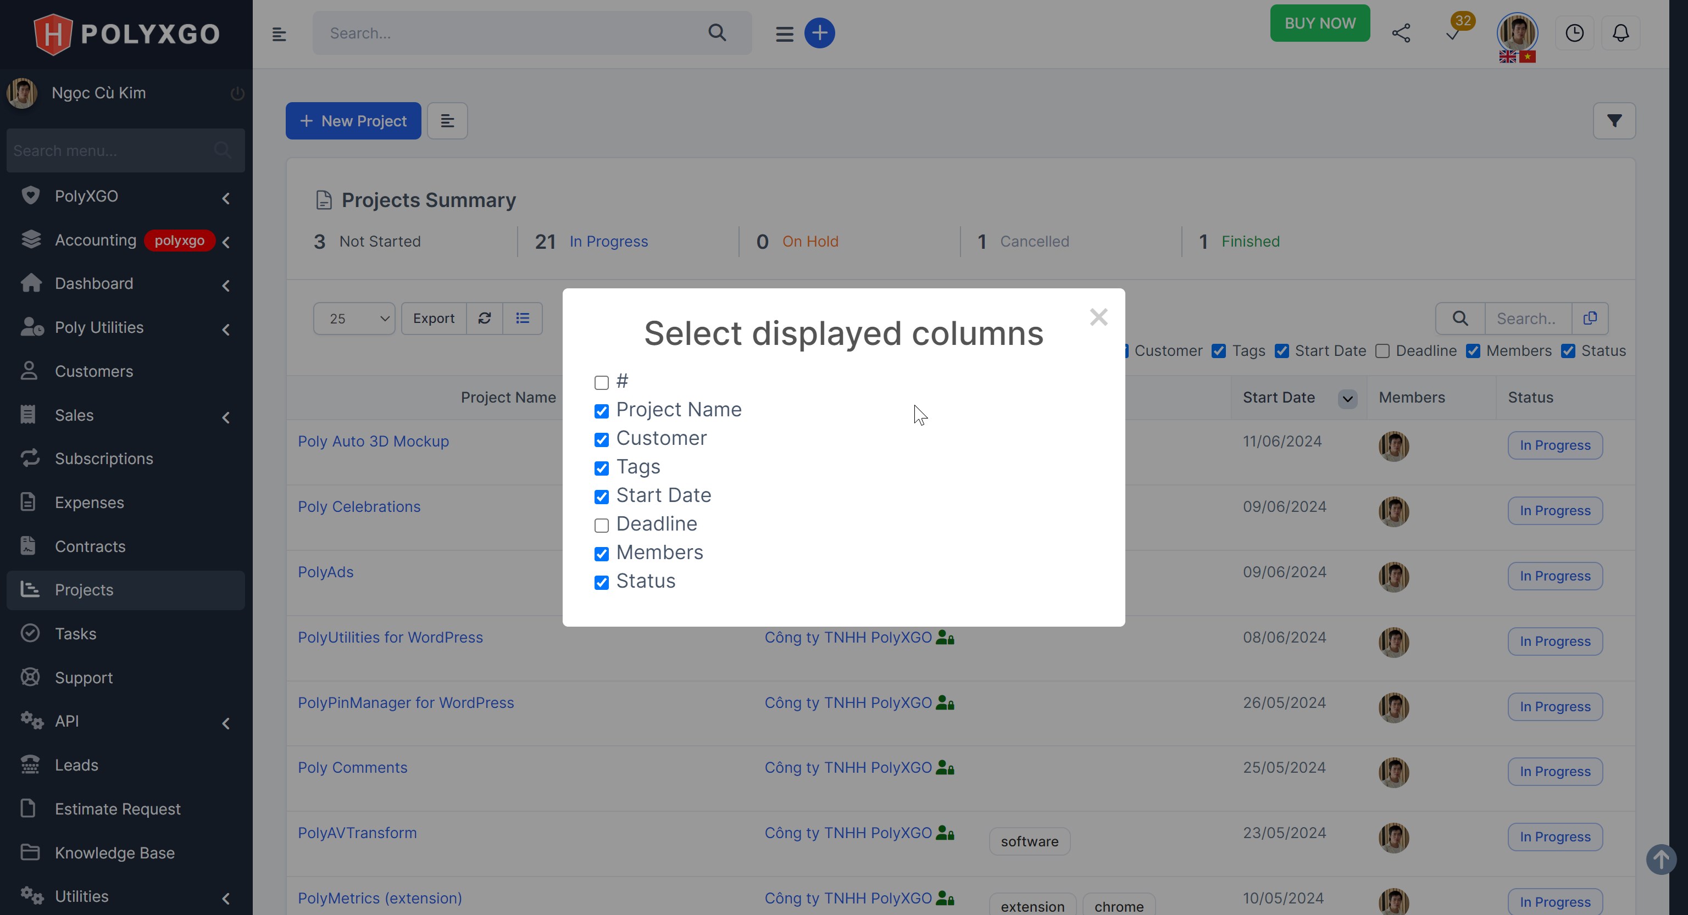Collapse the Accounting sidebar section
This screenshot has height=915, width=1688.
click(226, 242)
